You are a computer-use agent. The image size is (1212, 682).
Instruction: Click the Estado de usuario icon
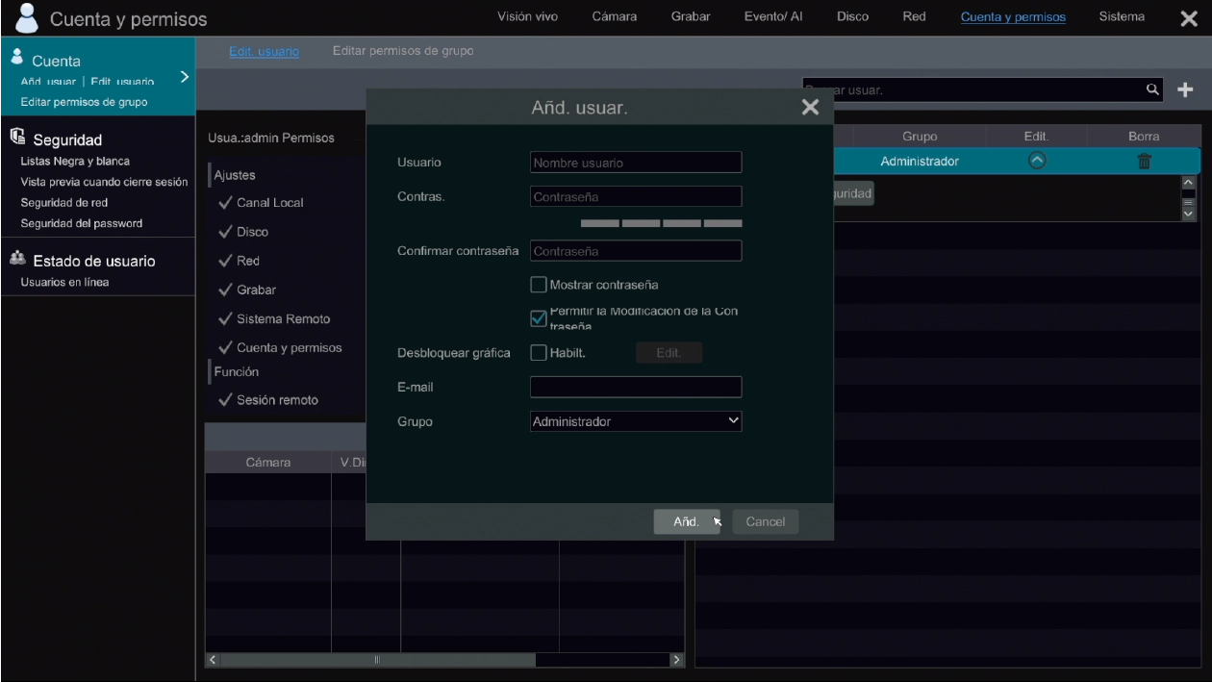(19, 260)
